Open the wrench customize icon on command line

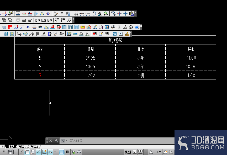tap(56, 141)
